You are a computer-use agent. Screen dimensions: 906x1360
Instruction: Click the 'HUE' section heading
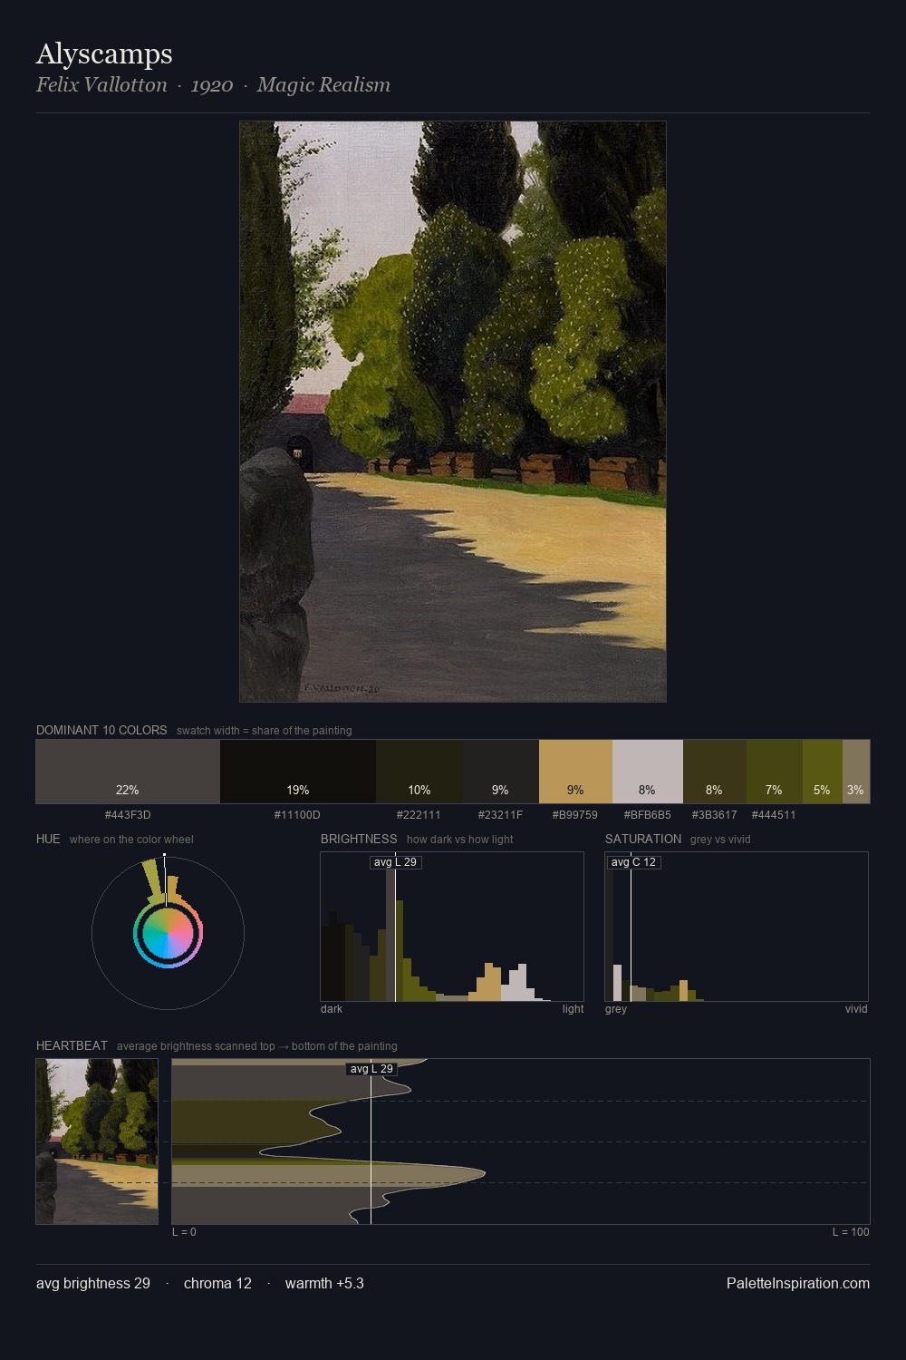coord(48,839)
